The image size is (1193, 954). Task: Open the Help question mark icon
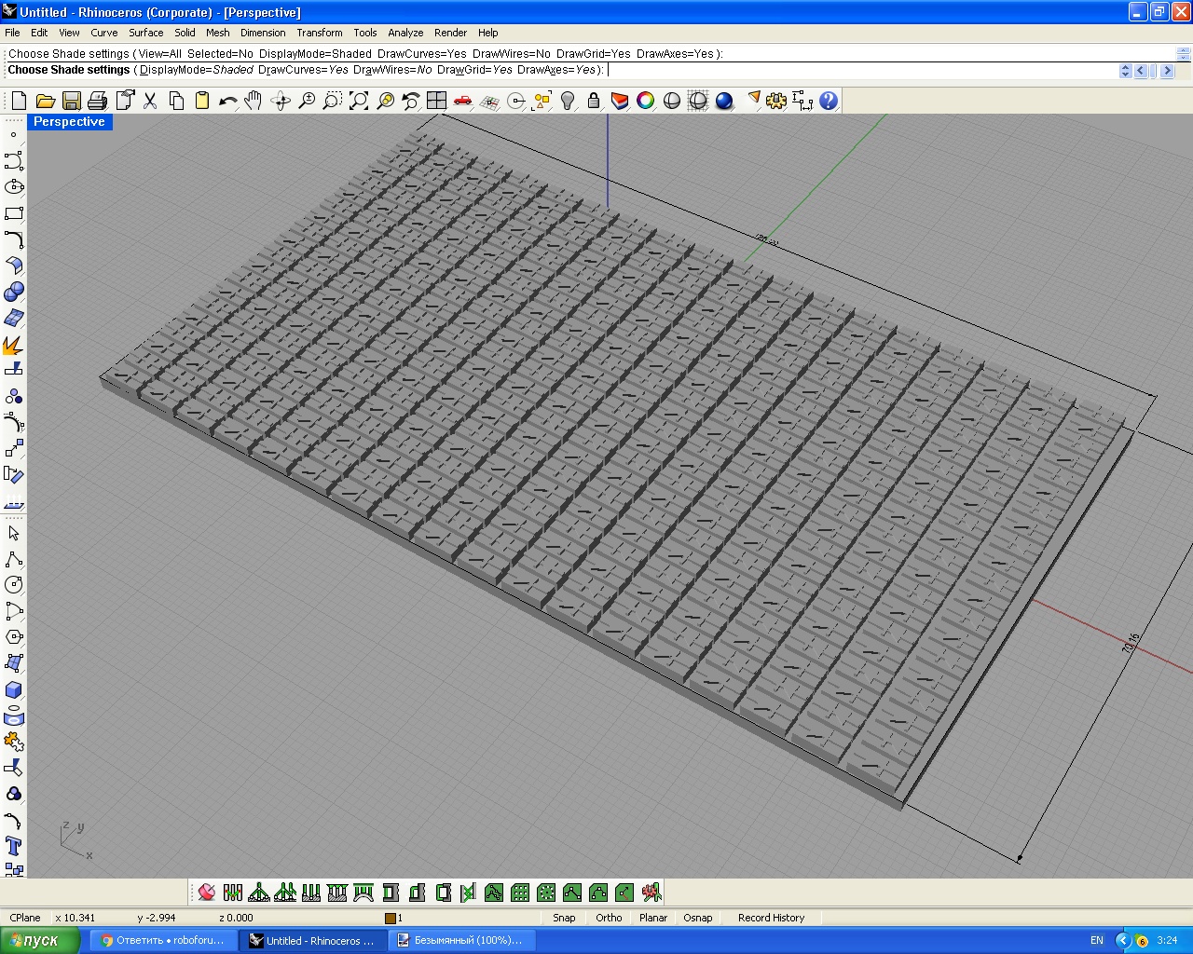point(829,101)
